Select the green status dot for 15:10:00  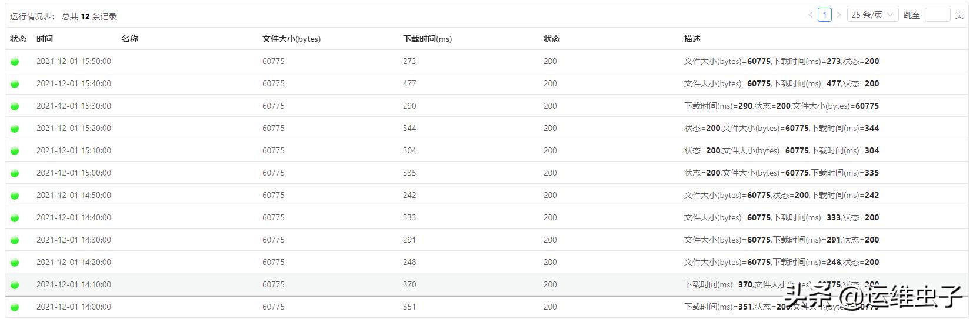click(15, 151)
